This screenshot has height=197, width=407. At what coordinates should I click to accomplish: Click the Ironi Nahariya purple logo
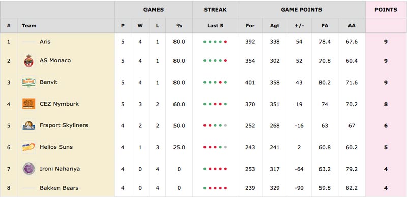[x=29, y=169]
